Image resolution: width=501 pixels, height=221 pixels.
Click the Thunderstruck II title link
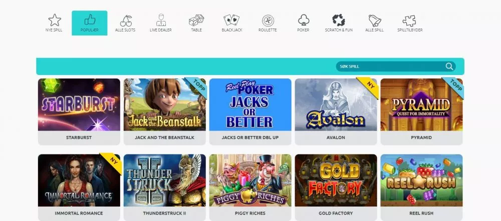[x=164, y=213]
